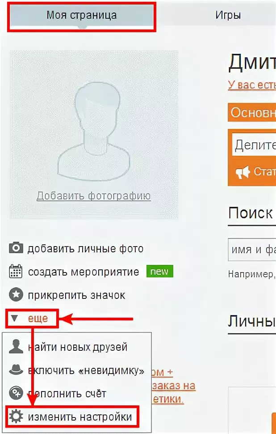Click the gear icon for changing settings
Screen dimensions: 276x434
(x=16, y=417)
